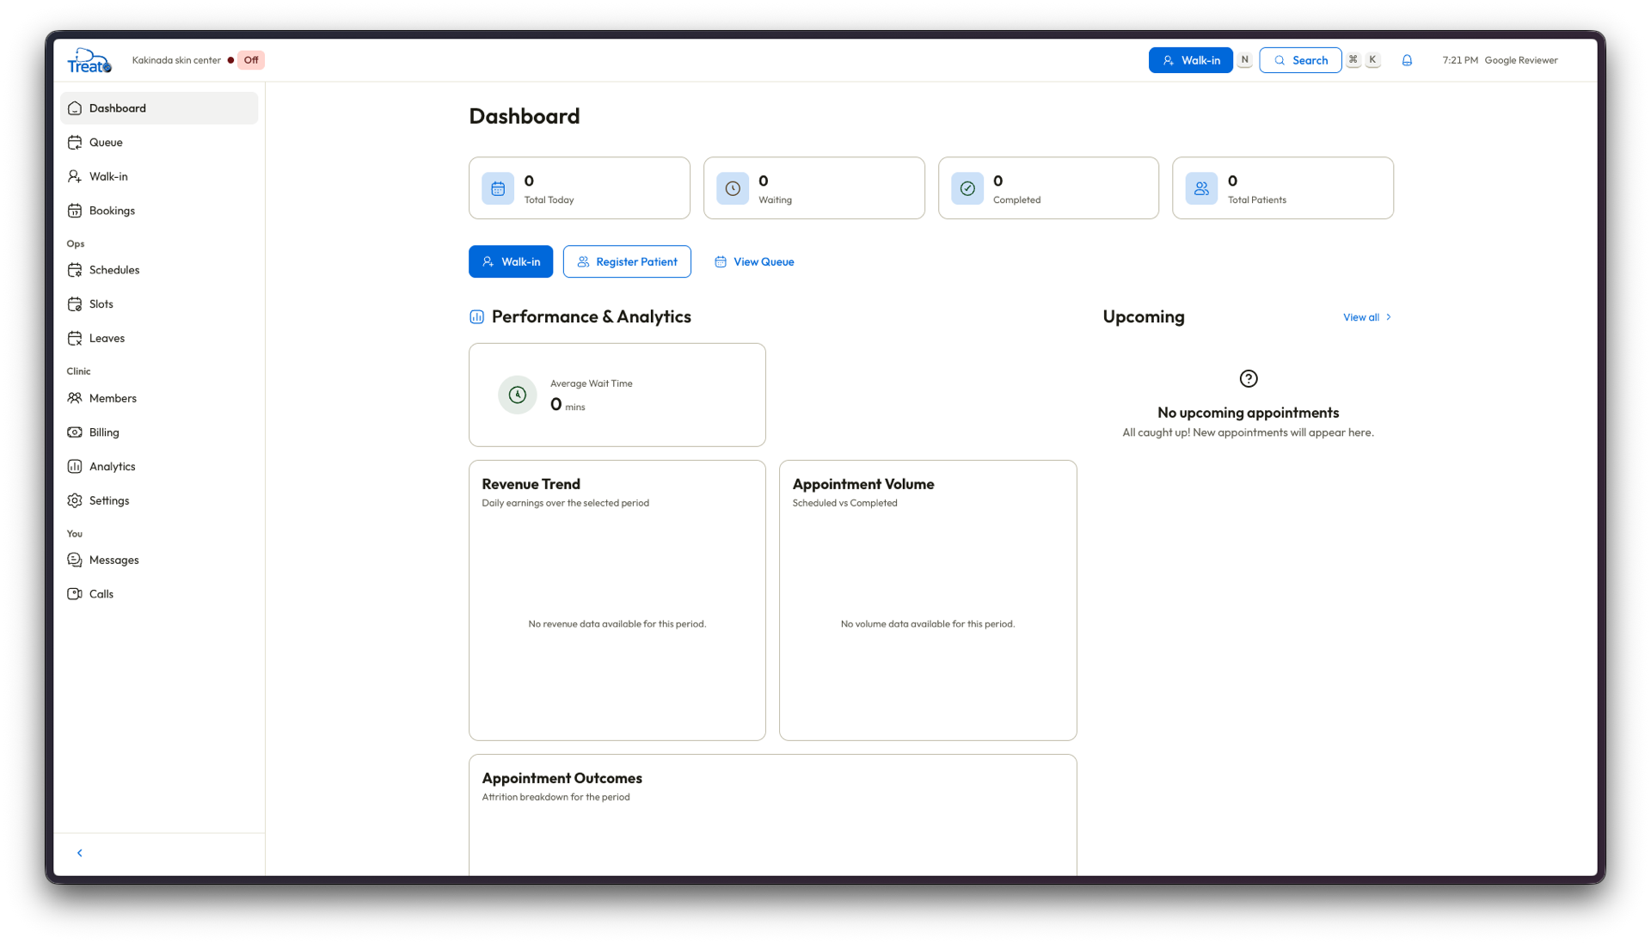The width and height of the screenshot is (1651, 944).
Task: Click the blue Walk-in dashboard button
Action: [511, 261]
